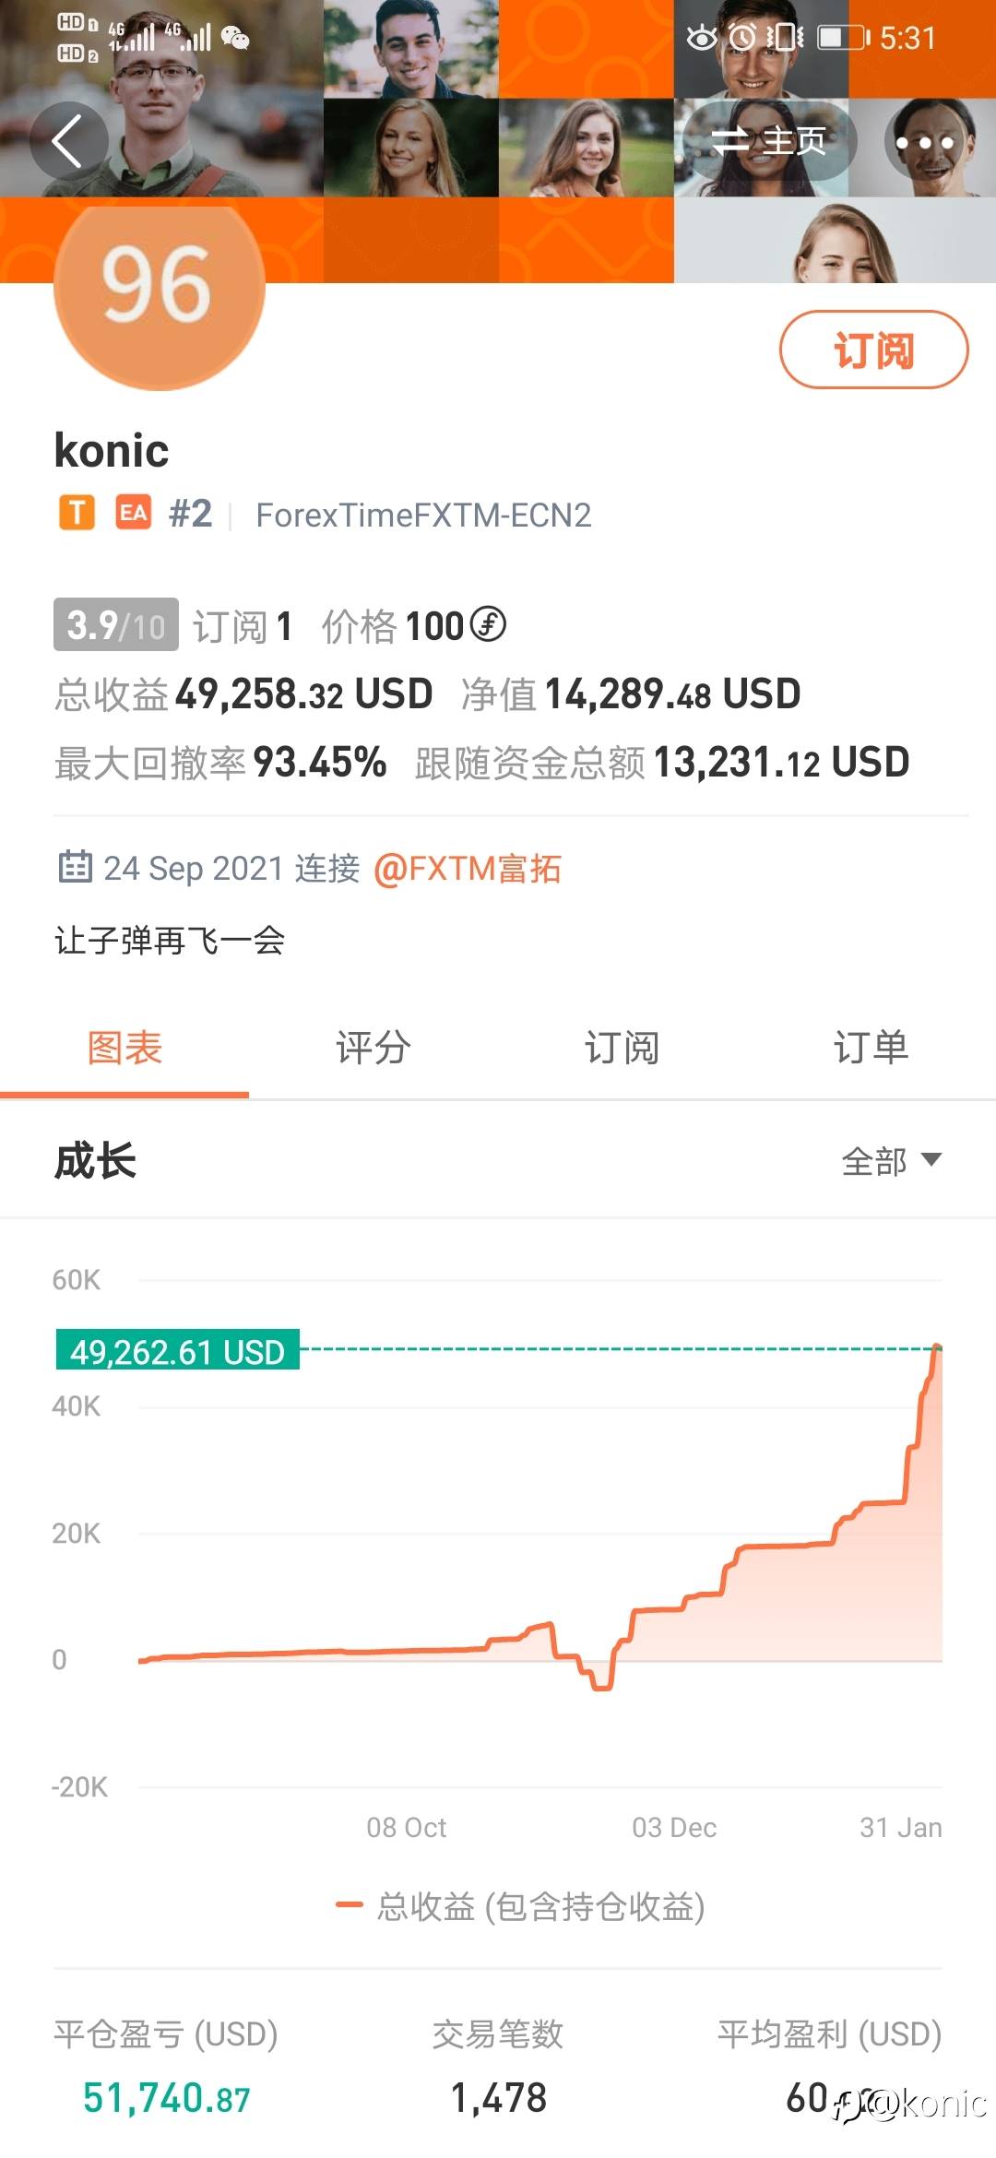This screenshot has width=996, height=2158.
Task: Tap the 3.9/10 rating badge
Action: point(115,625)
